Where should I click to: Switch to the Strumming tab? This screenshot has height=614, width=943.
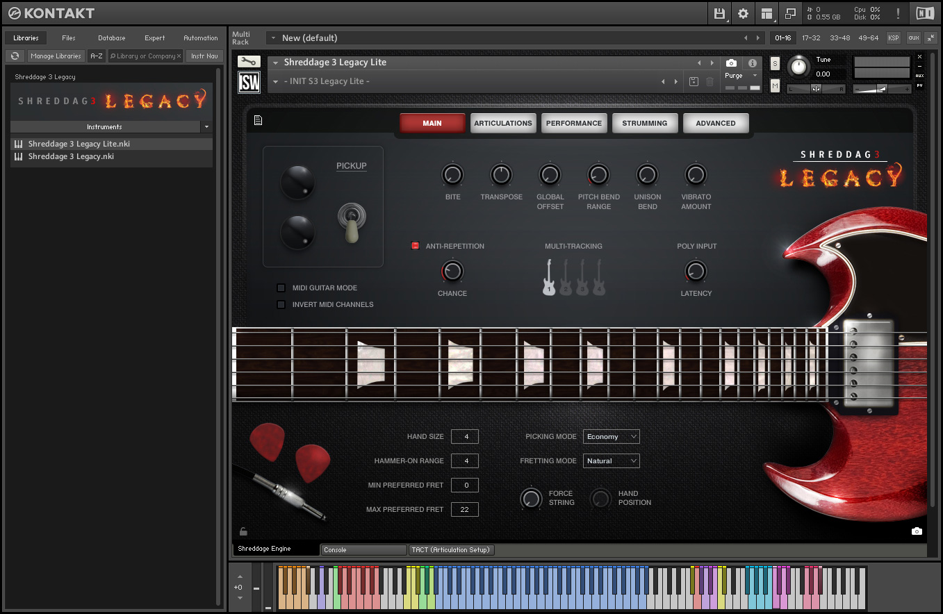click(645, 123)
